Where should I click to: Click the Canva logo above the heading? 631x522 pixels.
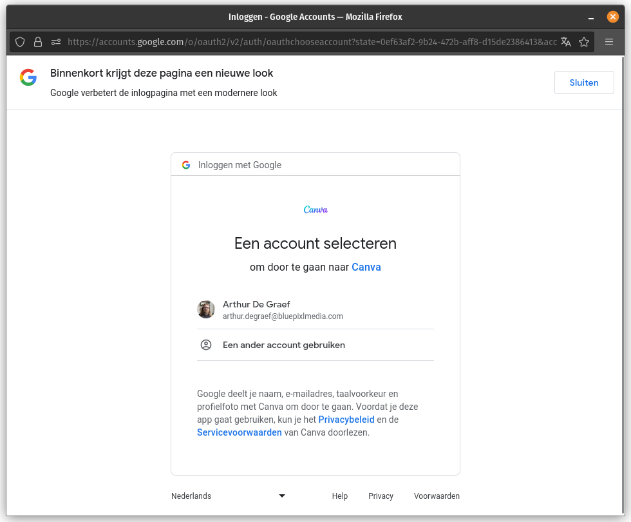pyautogui.click(x=315, y=209)
